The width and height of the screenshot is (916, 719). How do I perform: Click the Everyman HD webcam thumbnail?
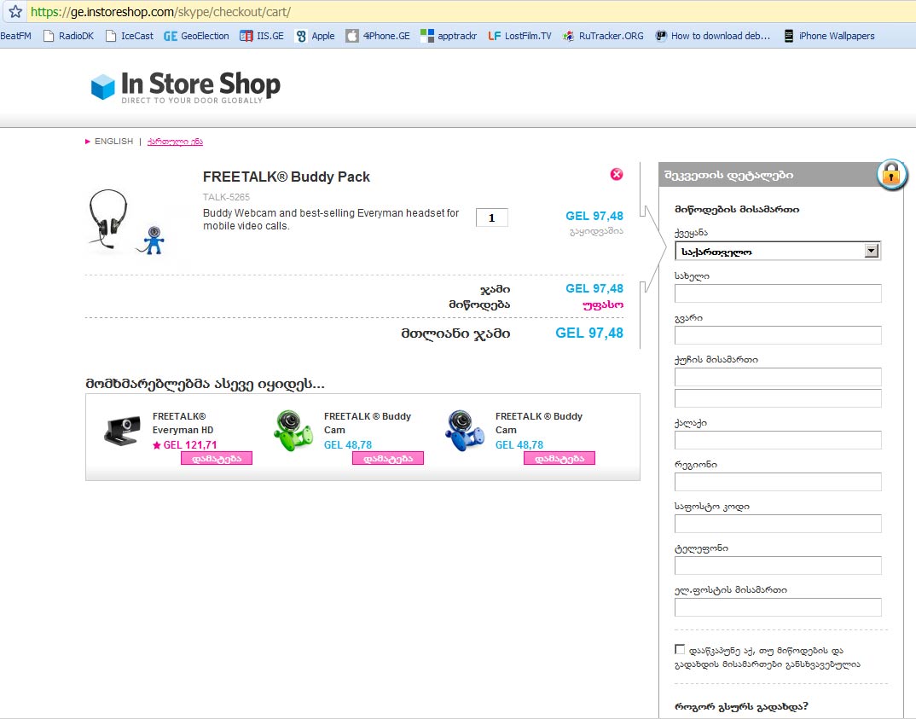123,431
